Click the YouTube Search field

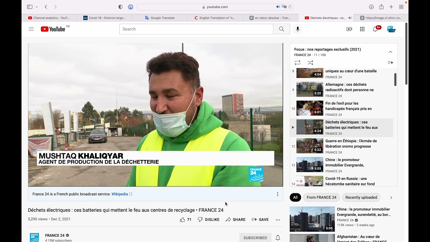196,29
